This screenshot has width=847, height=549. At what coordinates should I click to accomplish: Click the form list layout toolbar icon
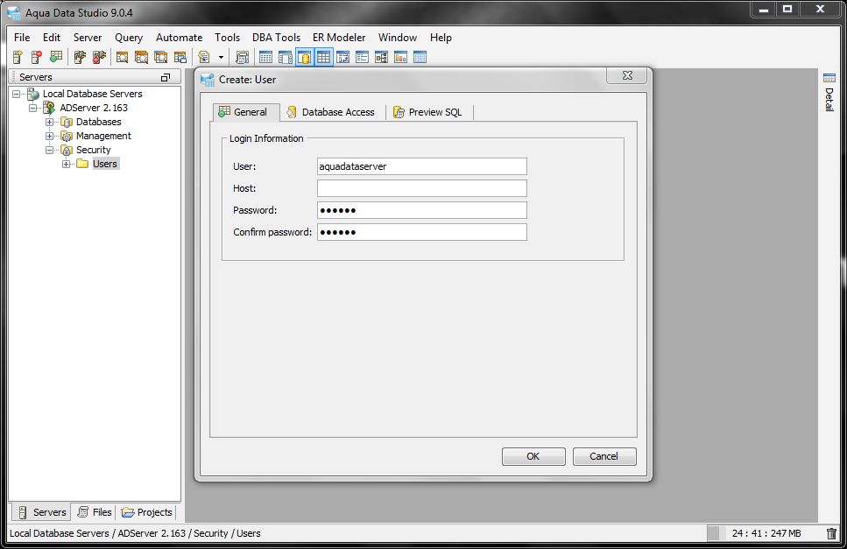363,57
